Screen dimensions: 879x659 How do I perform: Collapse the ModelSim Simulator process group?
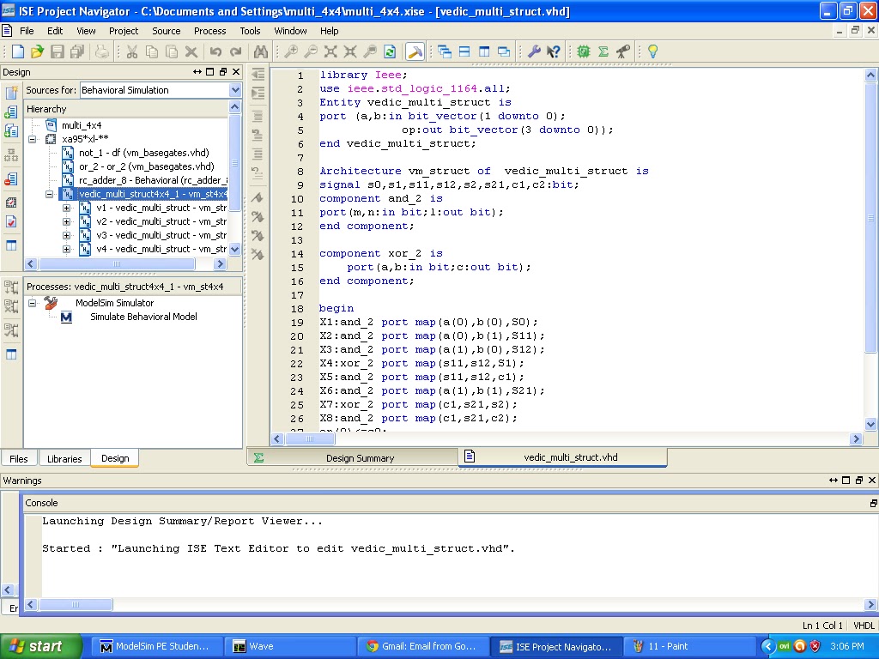click(x=33, y=302)
